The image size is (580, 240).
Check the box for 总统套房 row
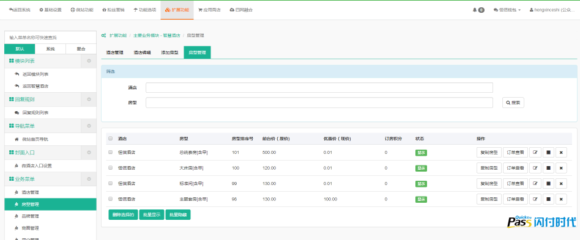[x=111, y=152]
